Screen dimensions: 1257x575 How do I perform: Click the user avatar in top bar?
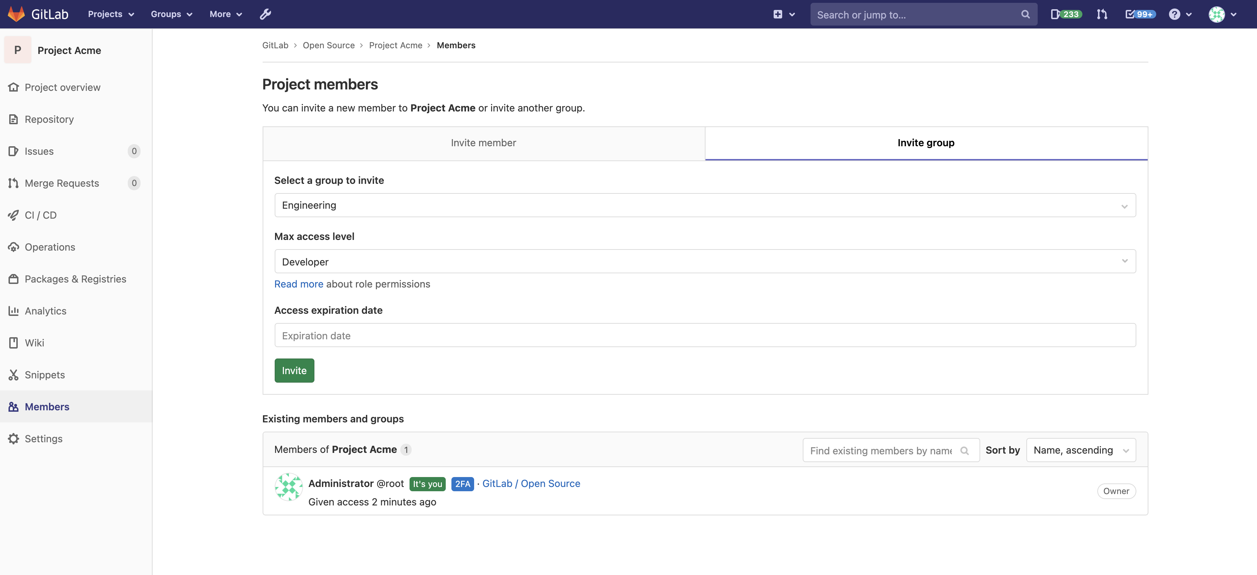pos(1217,14)
